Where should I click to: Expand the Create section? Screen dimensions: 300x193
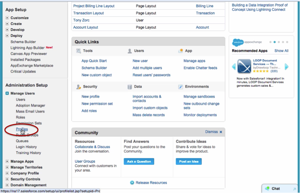pyautogui.click(x=7, y=24)
